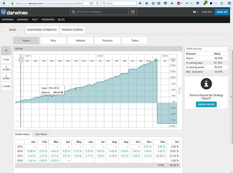Click the paper-plane send icon in toolbar

pos(172,3)
